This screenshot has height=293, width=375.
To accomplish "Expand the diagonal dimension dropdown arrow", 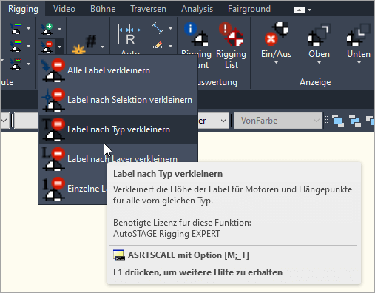I will pos(170,28).
